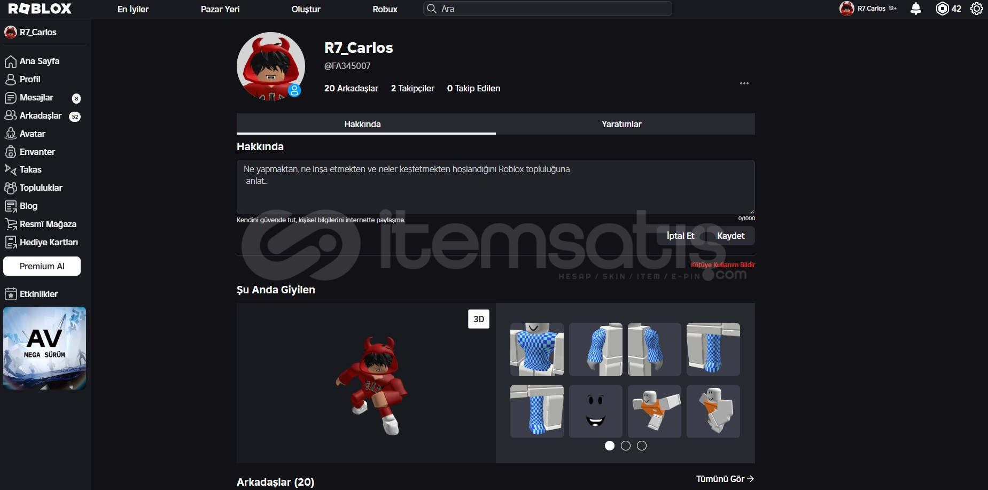
Task: Open the Robux balance icon
Action: 943,9
